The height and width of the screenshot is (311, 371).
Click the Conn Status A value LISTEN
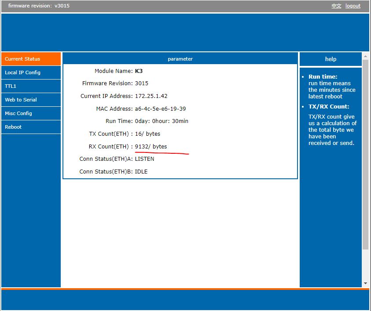144,159
